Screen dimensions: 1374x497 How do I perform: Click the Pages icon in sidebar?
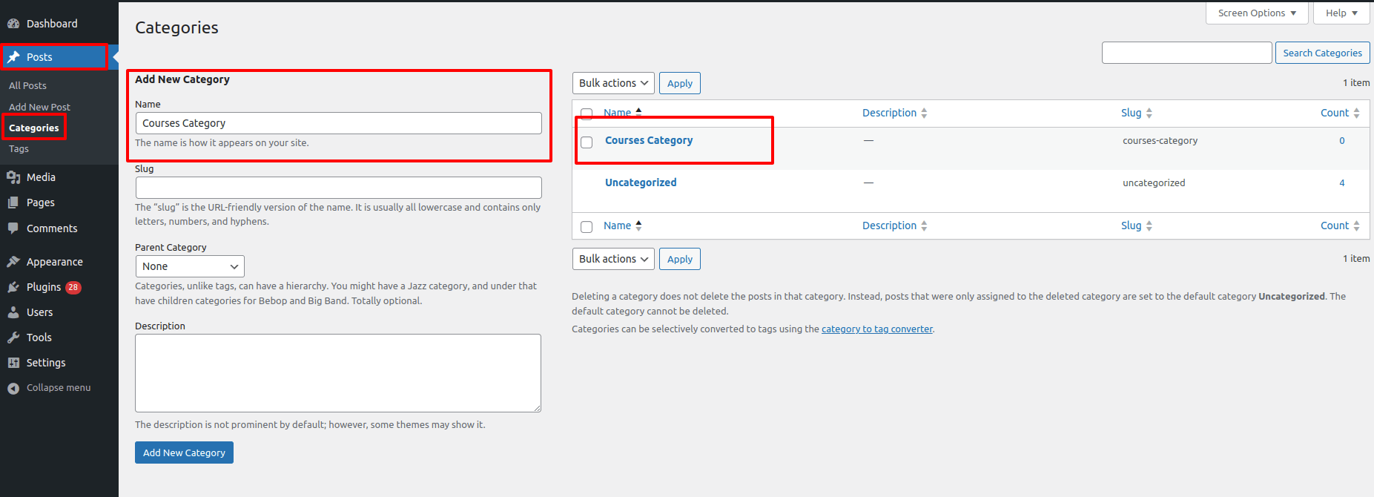pos(13,203)
